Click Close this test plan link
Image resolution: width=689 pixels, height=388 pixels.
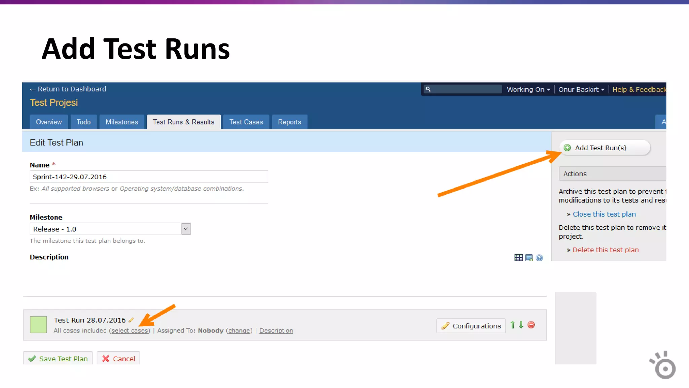pyautogui.click(x=604, y=214)
